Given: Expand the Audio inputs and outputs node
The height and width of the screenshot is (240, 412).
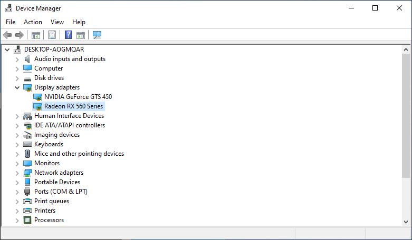Looking at the screenshot, I should tap(17, 59).
